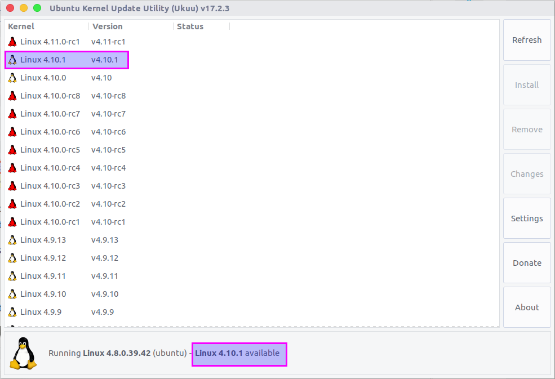The image size is (555, 379).
Task: Click the red icon beside Linux 4.10.0-rc8
Action: (x=12, y=96)
